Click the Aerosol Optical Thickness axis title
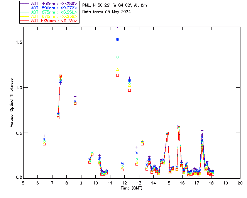The width and height of the screenshot is (247, 198). click(x=12, y=103)
